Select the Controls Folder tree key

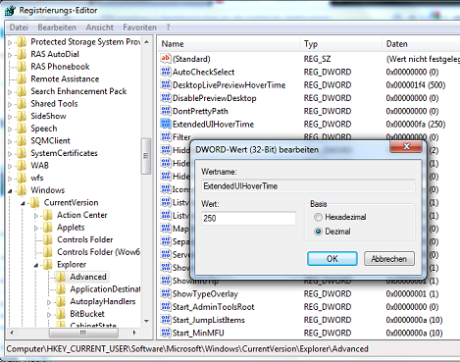click(x=85, y=239)
